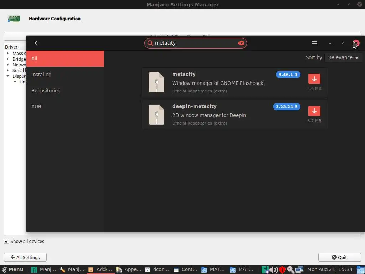Click 'Window manager of GNOME Flashback' description

click(x=217, y=83)
